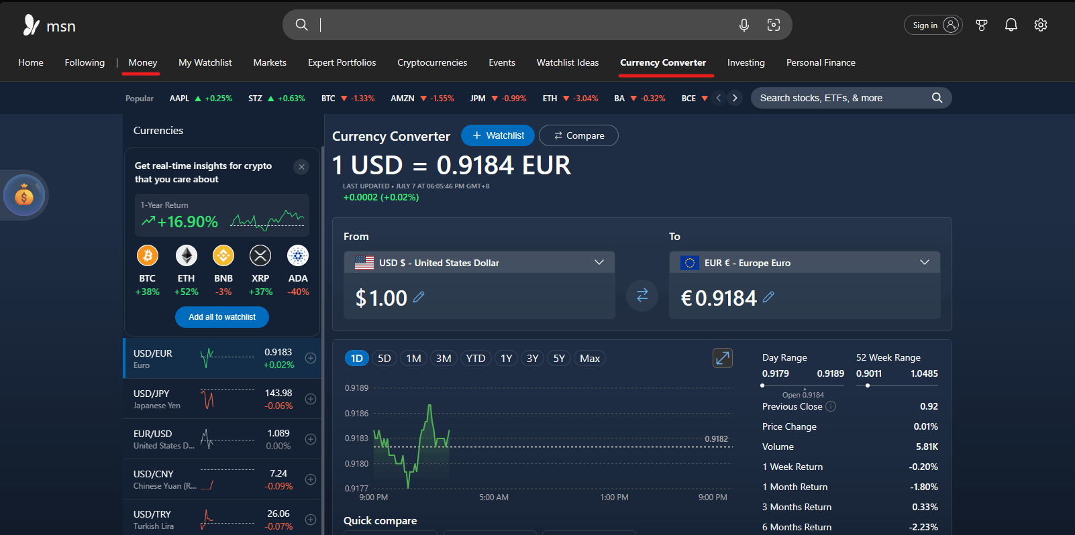Open the Cryptocurrencies tab
The height and width of the screenshot is (535, 1075).
pos(432,62)
